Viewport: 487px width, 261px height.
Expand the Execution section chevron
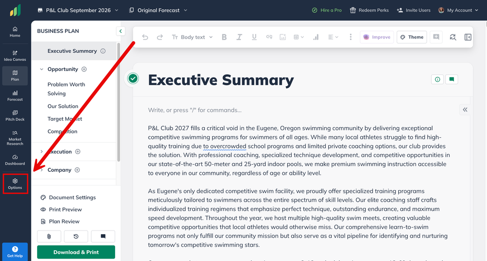(42, 152)
